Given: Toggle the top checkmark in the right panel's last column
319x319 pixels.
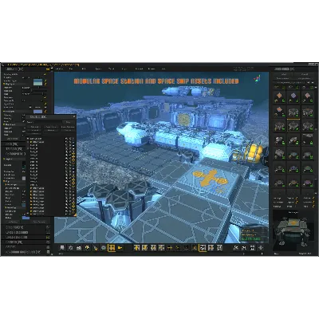Looking at the screenshot, I should [x=313, y=198].
